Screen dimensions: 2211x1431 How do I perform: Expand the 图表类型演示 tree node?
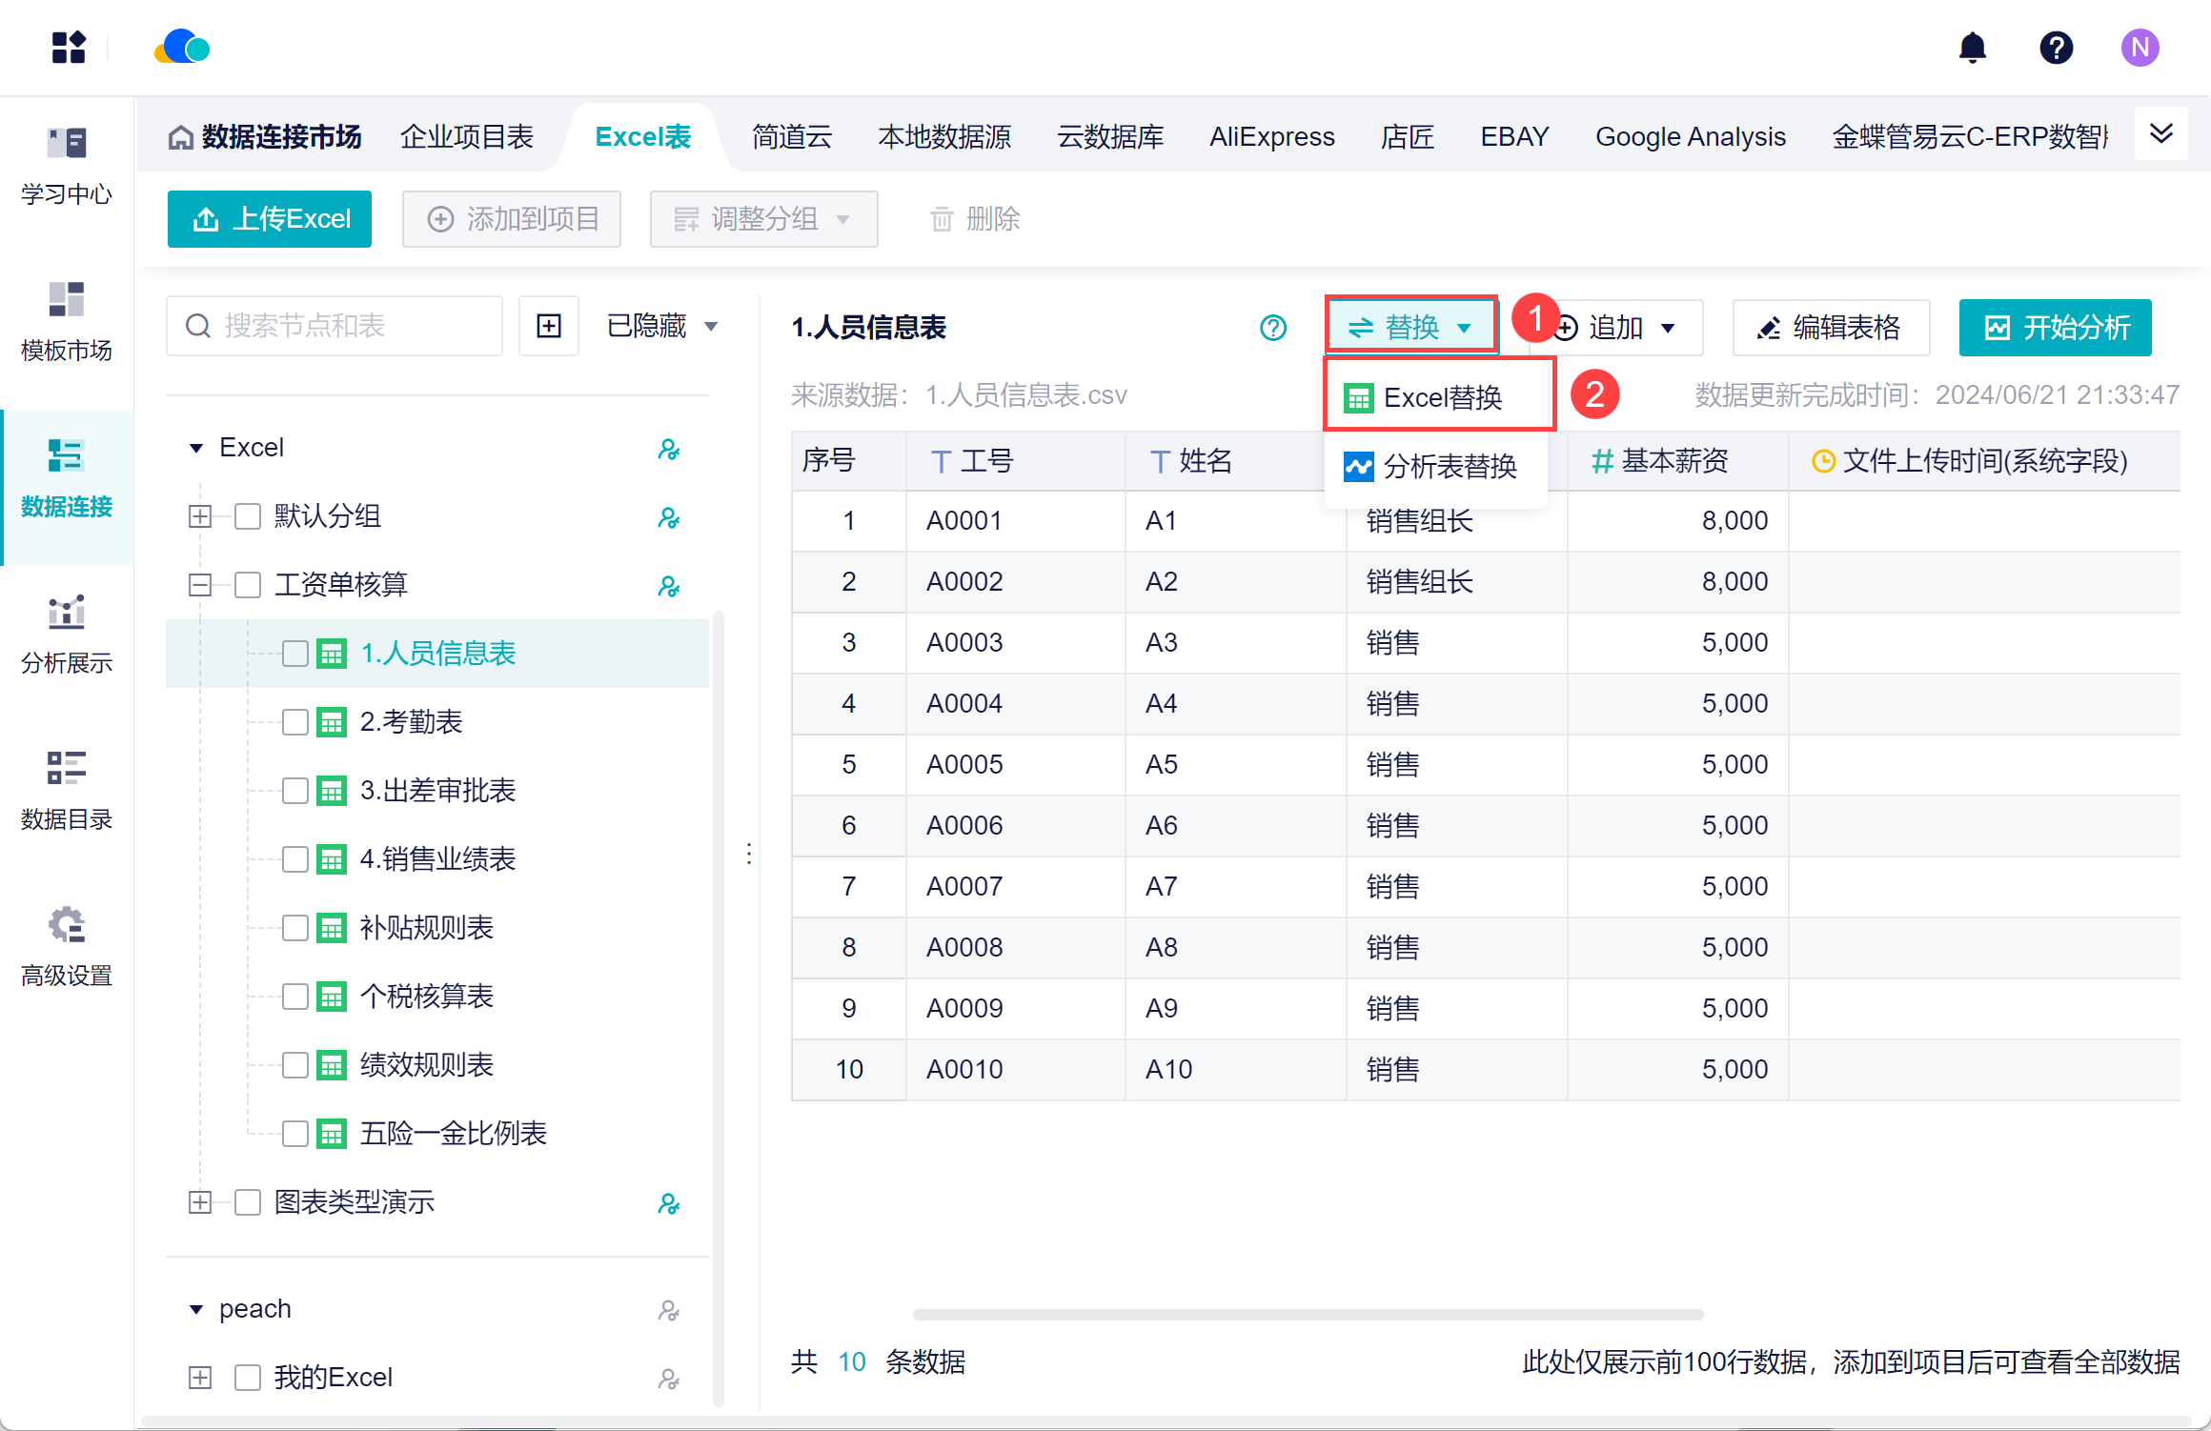(x=200, y=1202)
